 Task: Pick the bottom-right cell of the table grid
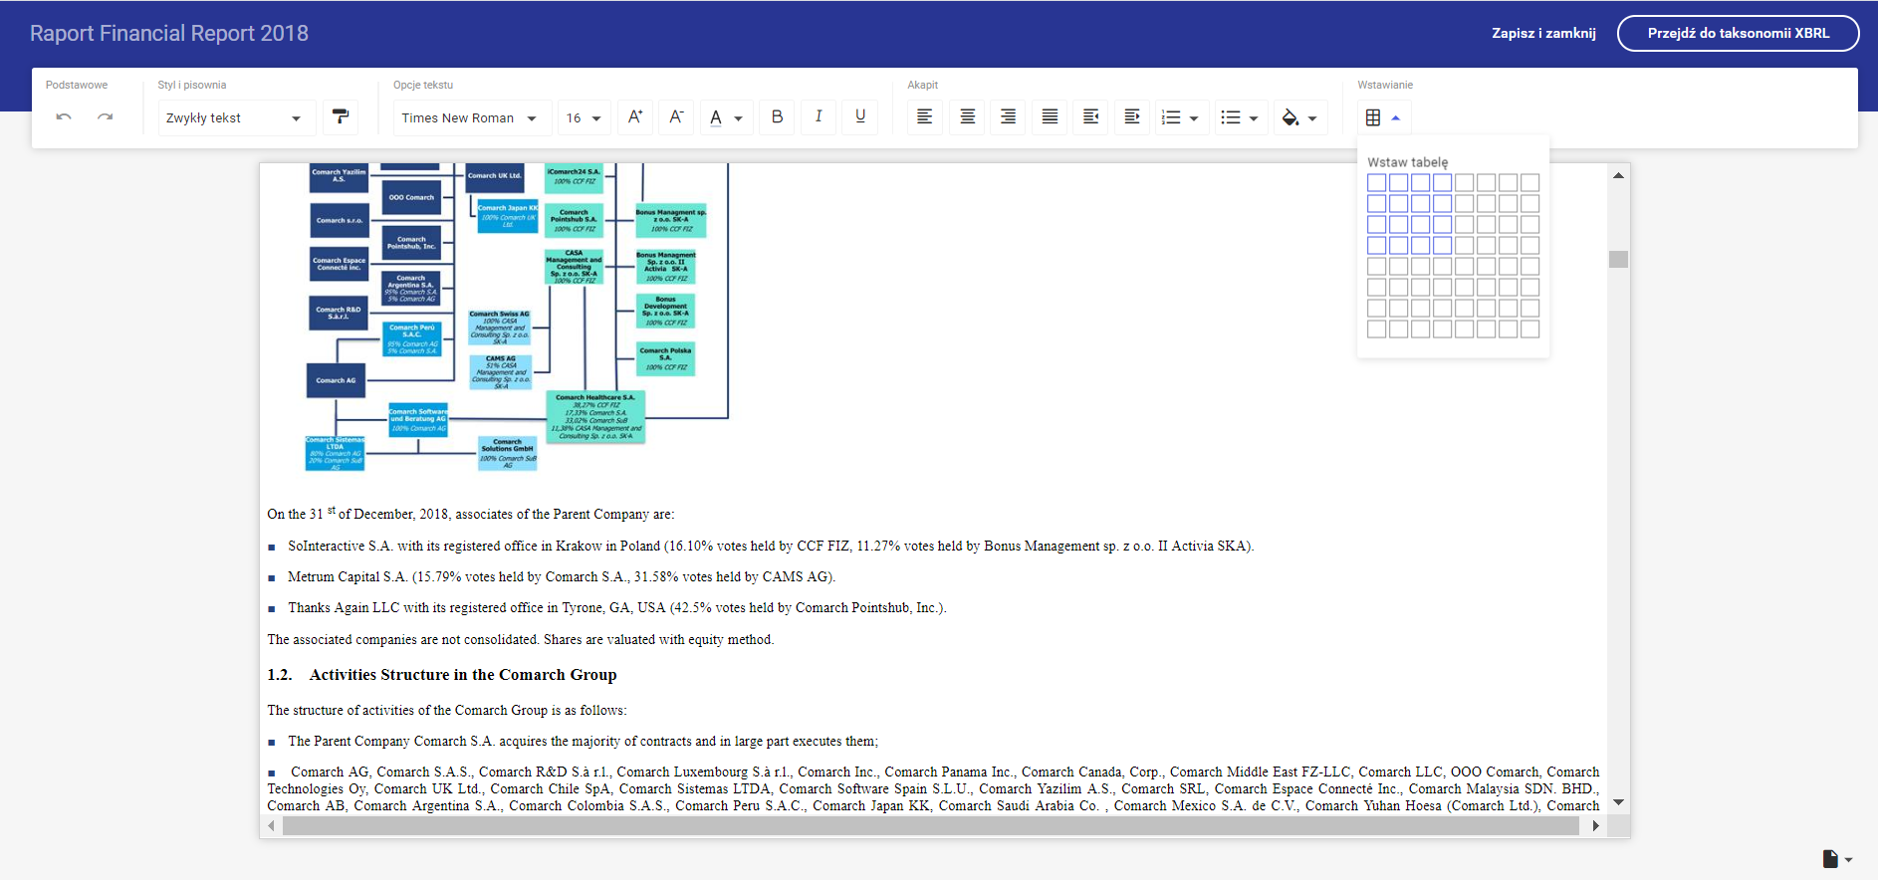click(x=1530, y=330)
